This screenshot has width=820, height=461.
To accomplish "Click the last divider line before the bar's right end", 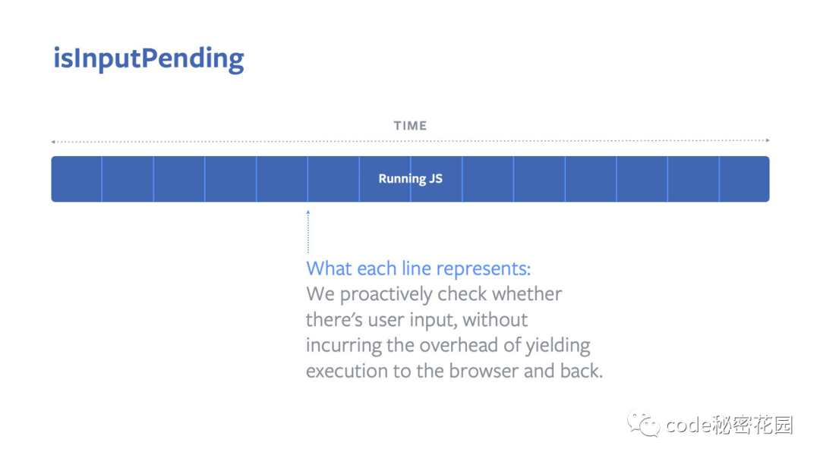I will [x=719, y=179].
